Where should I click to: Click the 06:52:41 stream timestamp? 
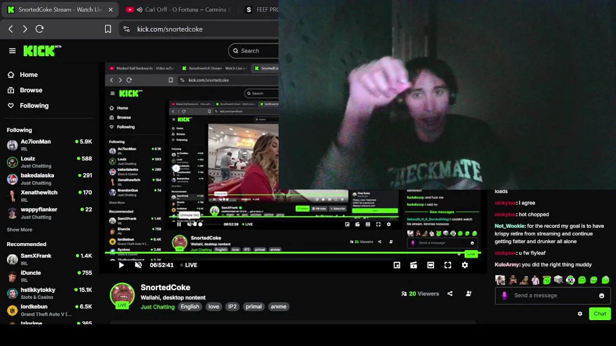[162, 265]
